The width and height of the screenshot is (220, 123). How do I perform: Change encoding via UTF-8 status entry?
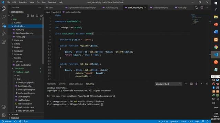point(183,122)
